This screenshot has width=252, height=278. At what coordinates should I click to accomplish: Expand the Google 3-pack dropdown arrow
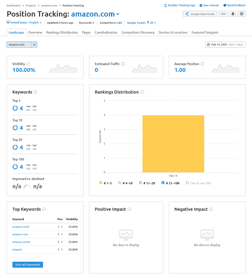coord(155,23)
